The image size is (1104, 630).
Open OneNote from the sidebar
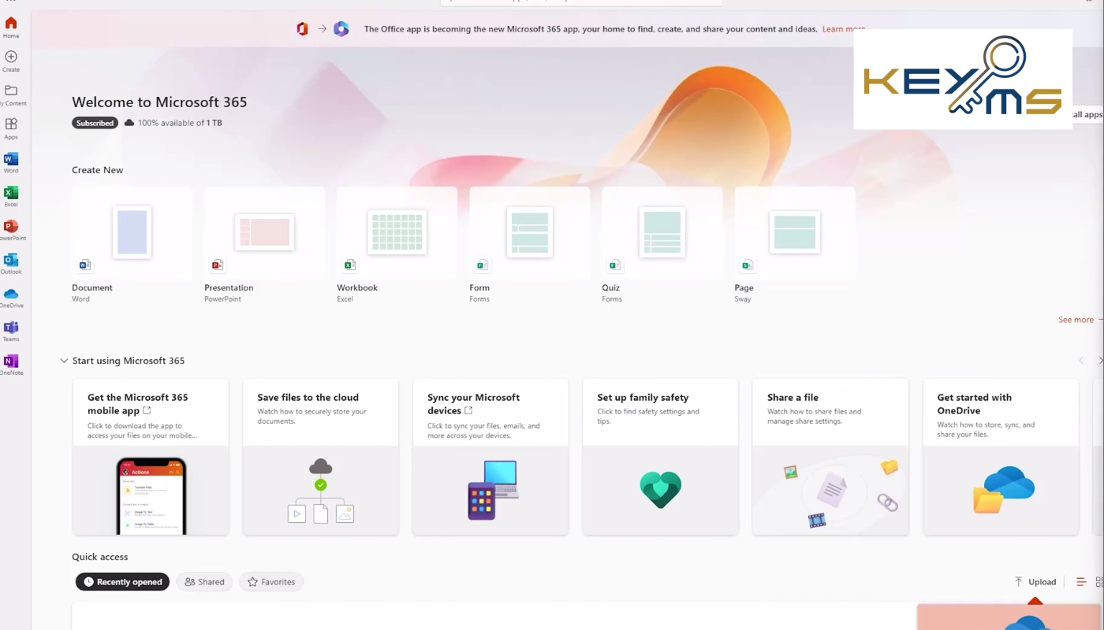11,365
